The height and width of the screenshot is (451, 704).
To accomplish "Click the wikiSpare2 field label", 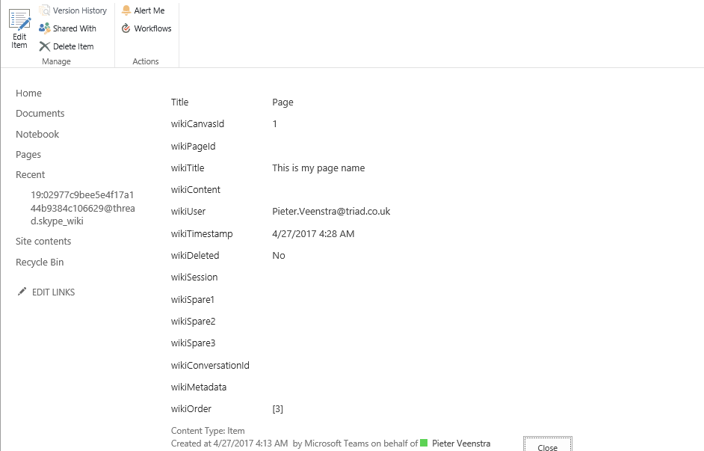I will 193,321.
